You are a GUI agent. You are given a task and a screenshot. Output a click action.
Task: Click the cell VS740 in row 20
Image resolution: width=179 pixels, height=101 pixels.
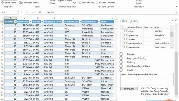click(91, 88)
